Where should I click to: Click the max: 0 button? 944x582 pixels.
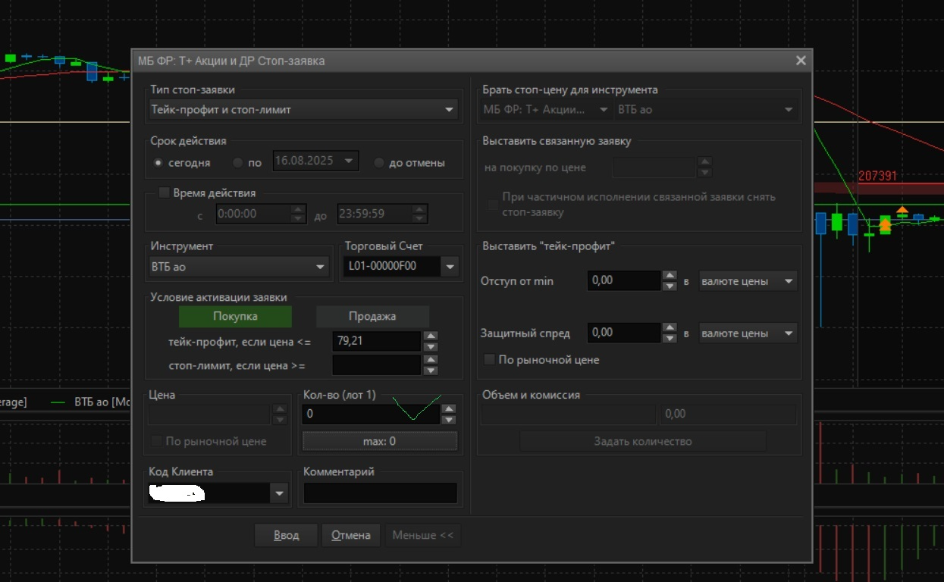pos(380,441)
